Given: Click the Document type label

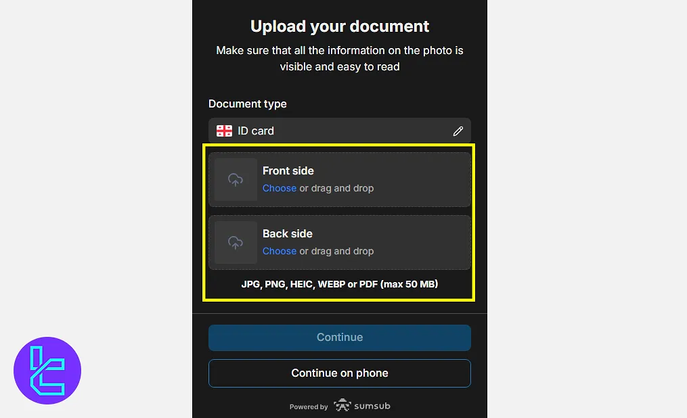Looking at the screenshot, I should (248, 103).
